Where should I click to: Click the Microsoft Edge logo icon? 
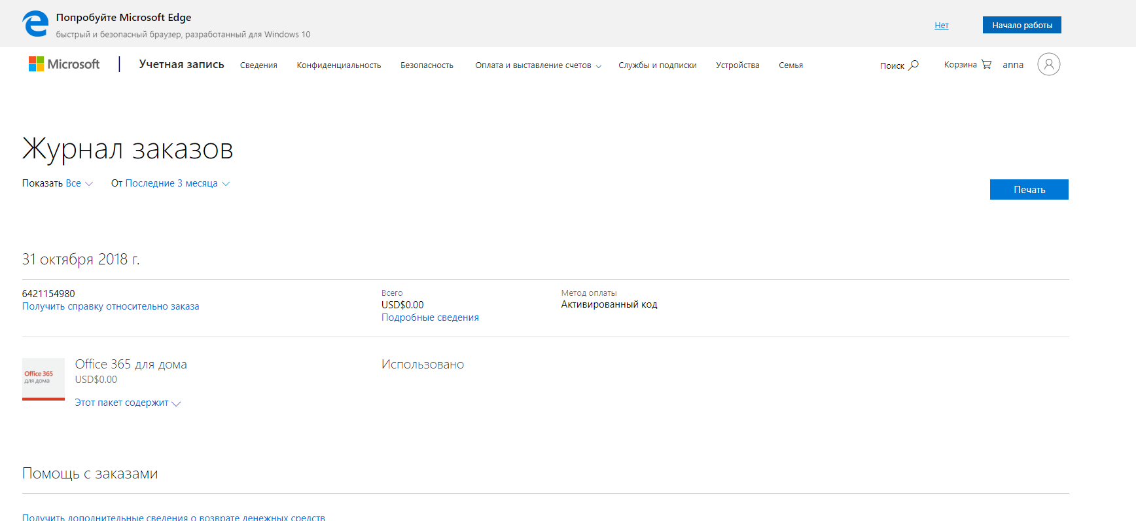click(35, 24)
